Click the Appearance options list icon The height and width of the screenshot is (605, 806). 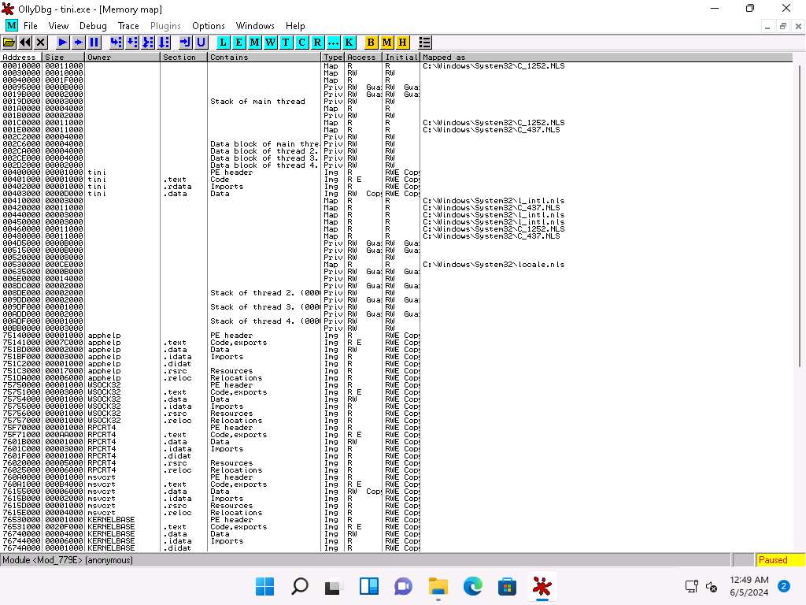click(425, 42)
